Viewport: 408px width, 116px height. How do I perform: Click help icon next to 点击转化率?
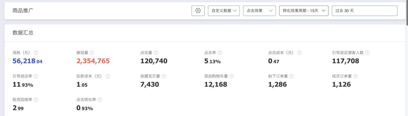(100, 100)
